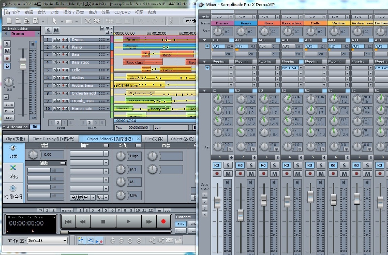This screenshot has width=388, height=255.
Task: Click the add AUX plus icon in Mixer
Action: [207, 46]
